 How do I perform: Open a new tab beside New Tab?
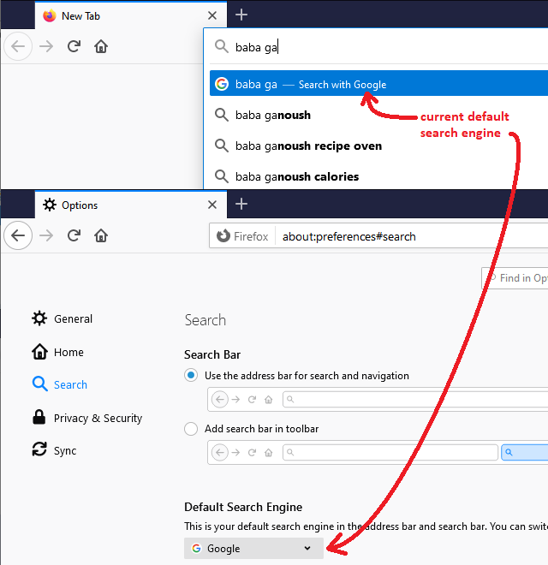pyautogui.click(x=241, y=15)
